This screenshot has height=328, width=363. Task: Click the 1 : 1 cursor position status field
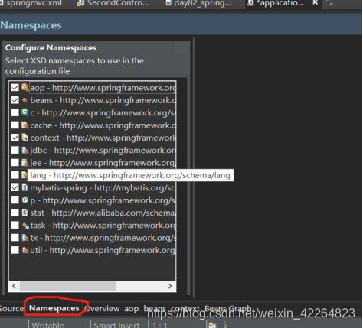coord(160,325)
